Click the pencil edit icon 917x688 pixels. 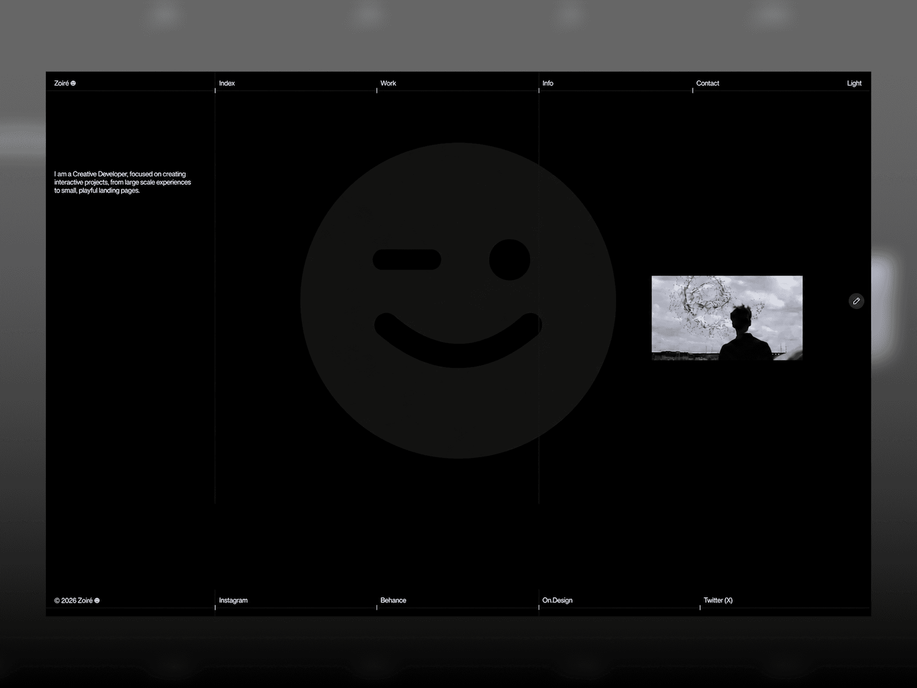856,301
